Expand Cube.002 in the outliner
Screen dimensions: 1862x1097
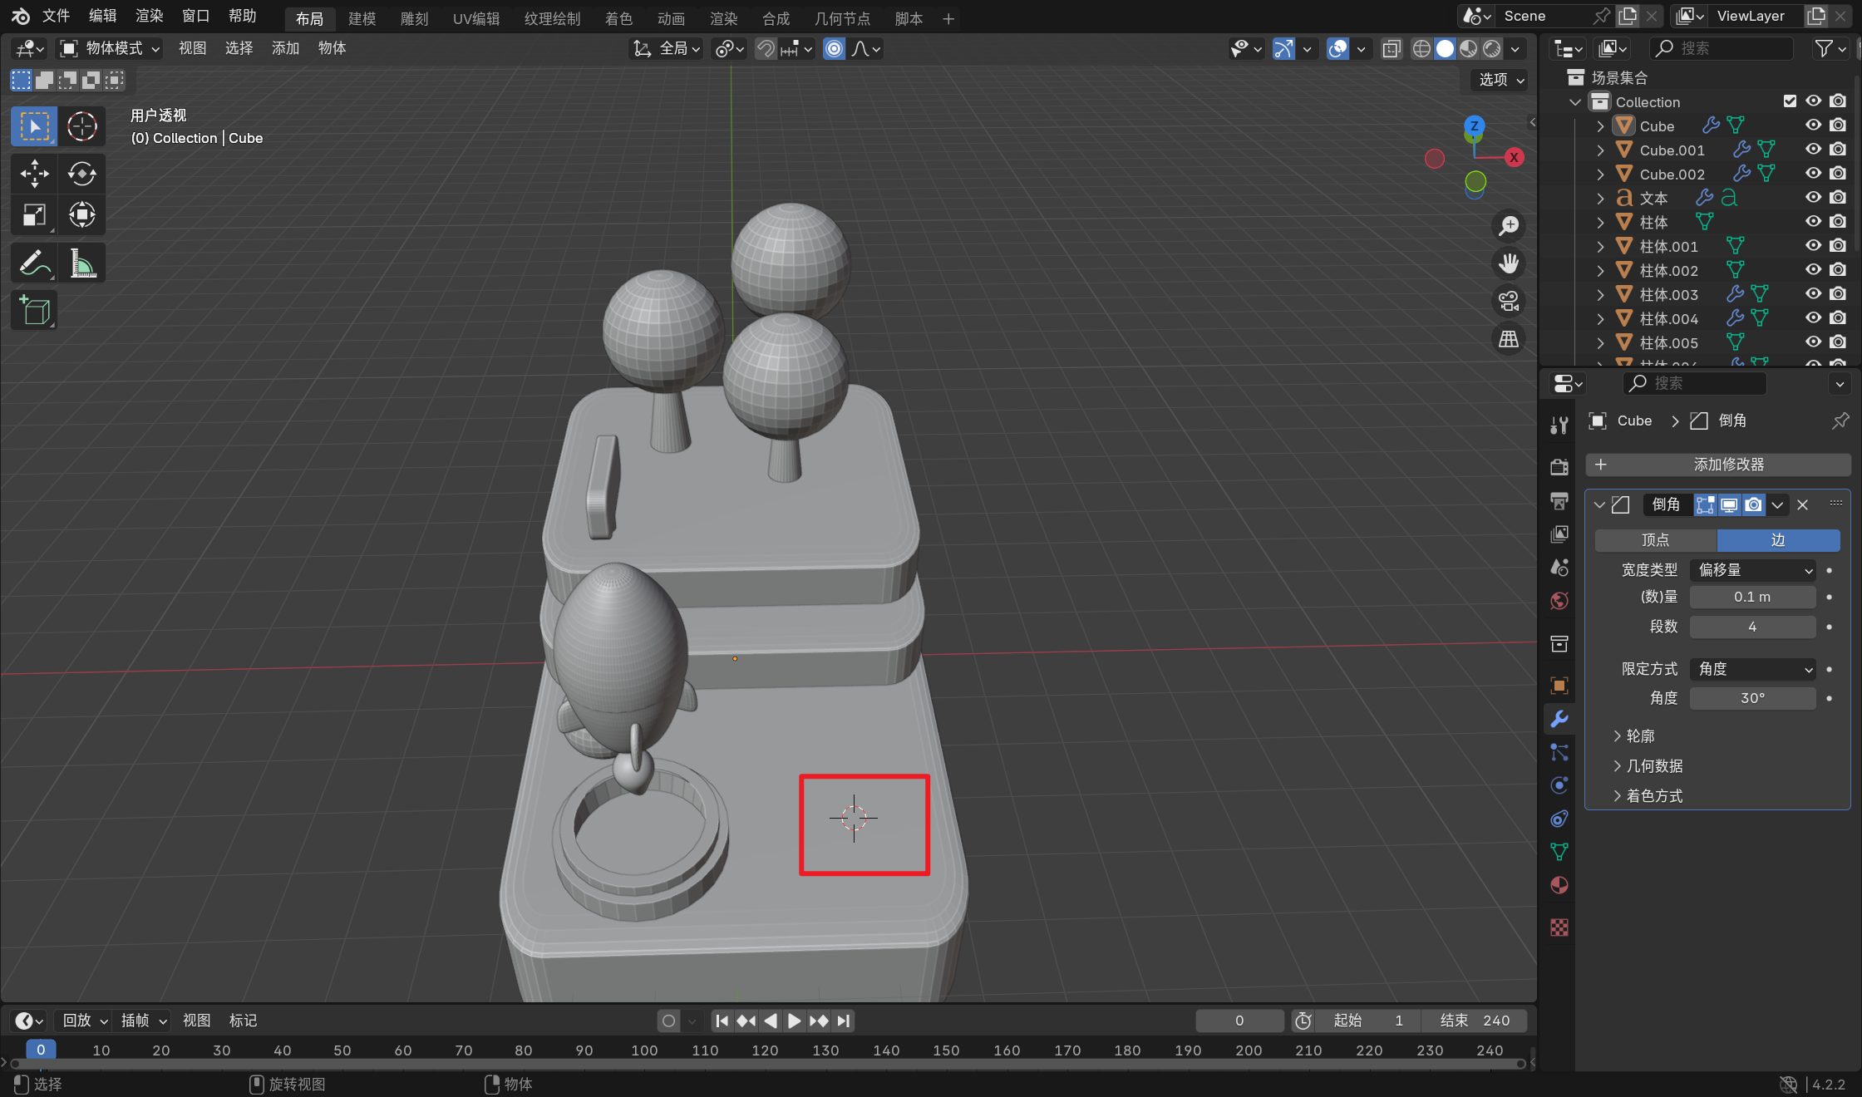click(1600, 175)
